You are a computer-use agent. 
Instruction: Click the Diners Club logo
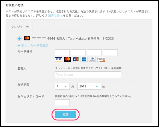(92, 59)
